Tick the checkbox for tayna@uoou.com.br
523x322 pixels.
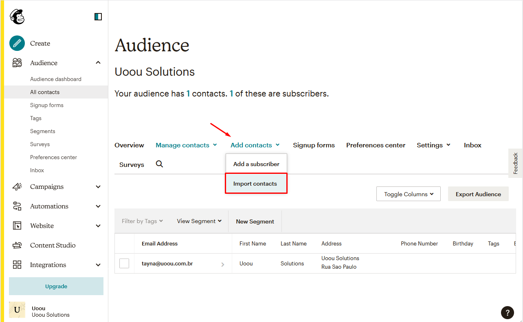pyautogui.click(x=124, y=263)
